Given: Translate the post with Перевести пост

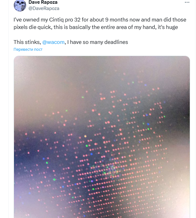Looking at the screenshot, I should (28, 50).
